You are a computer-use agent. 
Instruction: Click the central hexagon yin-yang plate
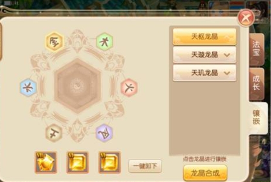pyautogui.click(x=77, y=86)
